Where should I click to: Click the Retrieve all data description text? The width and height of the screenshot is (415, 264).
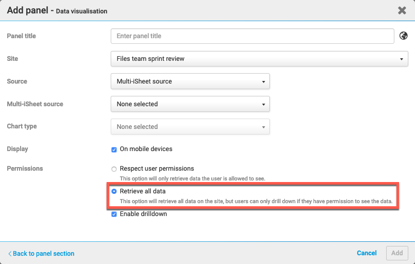pos(256,201)
